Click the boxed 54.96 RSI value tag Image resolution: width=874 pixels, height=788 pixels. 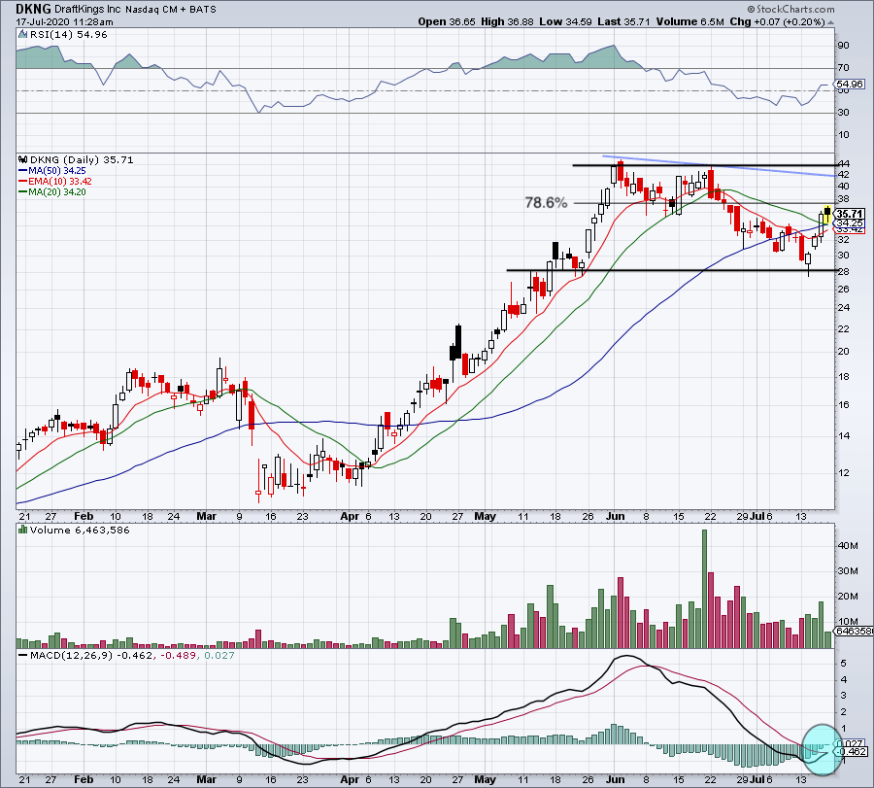point(849,86)
